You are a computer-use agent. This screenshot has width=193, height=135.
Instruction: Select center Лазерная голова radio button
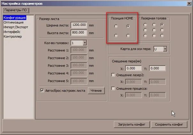(154, 30)
